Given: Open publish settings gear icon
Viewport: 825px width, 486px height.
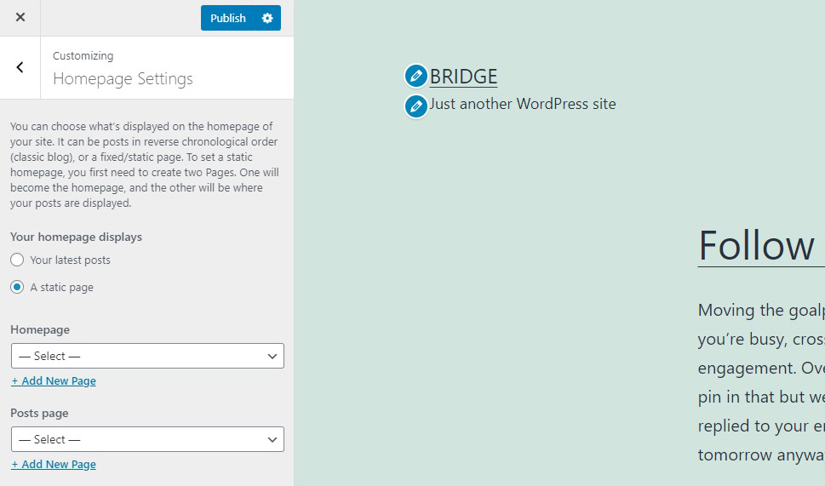Looking at the screenshot, I should coord(267,18).
